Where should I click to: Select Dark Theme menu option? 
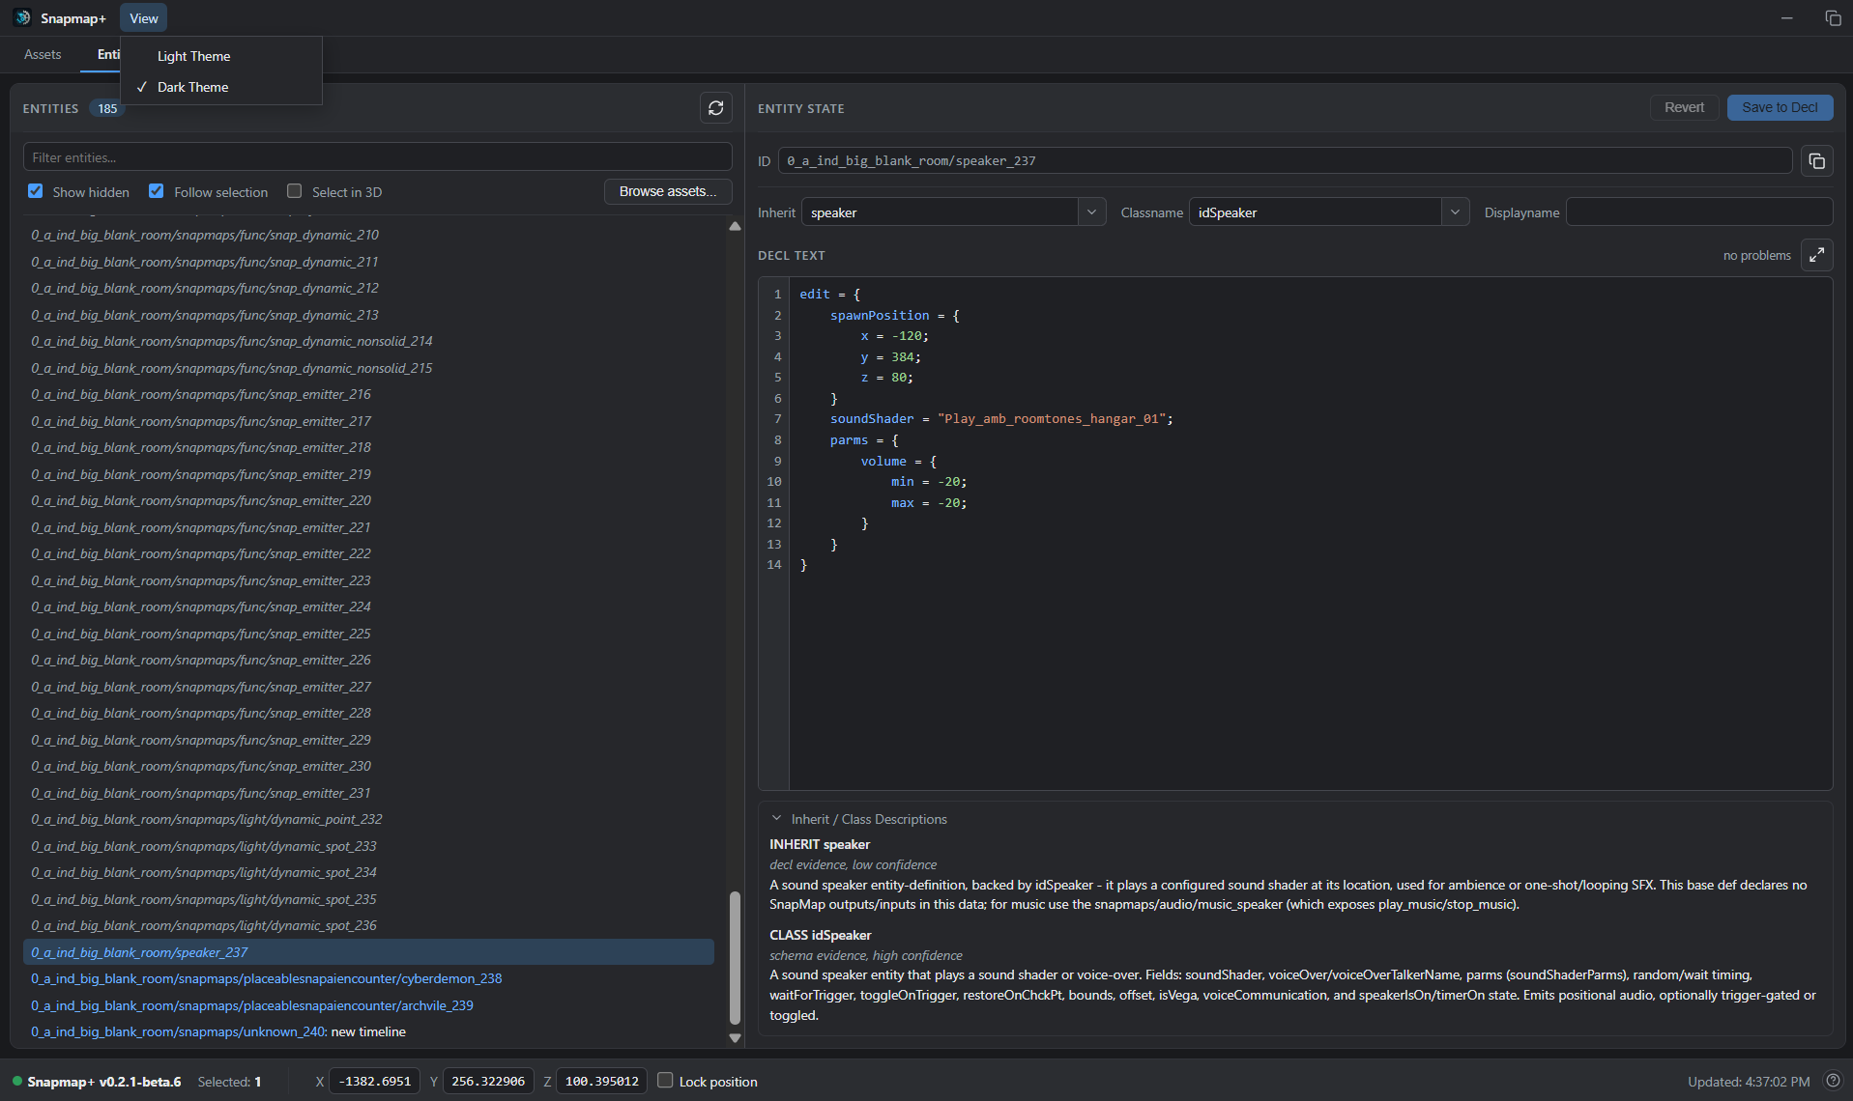click(x=221, y=87)
